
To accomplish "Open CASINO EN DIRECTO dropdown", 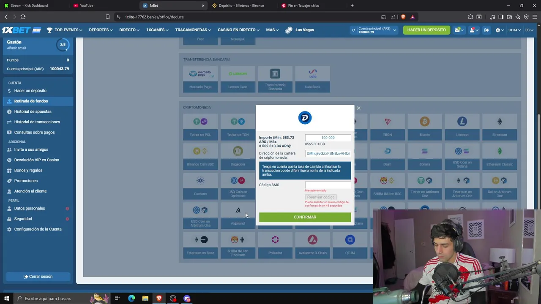I will (x=239, y=30).
